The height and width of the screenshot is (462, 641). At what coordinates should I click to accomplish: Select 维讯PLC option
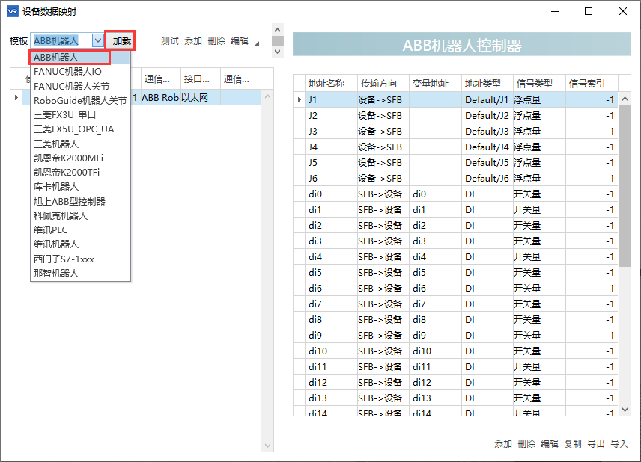point(80,230)
